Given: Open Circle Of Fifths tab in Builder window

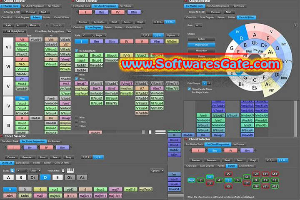Looking at the screenshot, I should (x=246, y=166).
